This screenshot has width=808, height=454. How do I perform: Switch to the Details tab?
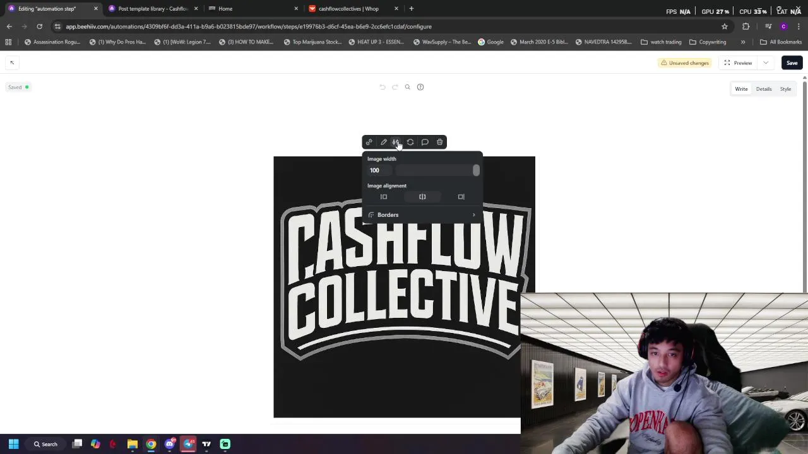point(764,89)
